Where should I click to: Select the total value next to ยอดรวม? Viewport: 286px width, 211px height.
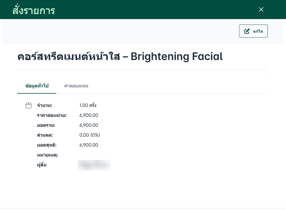pos(89,125)
